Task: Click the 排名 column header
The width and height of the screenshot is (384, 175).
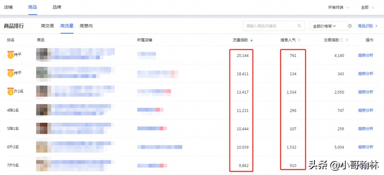Action: (x=11, y=40)
